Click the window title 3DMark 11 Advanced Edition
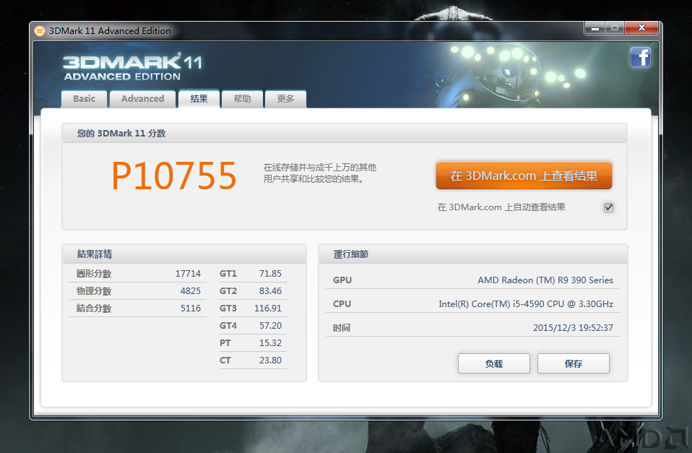 (x=110, y=31)
